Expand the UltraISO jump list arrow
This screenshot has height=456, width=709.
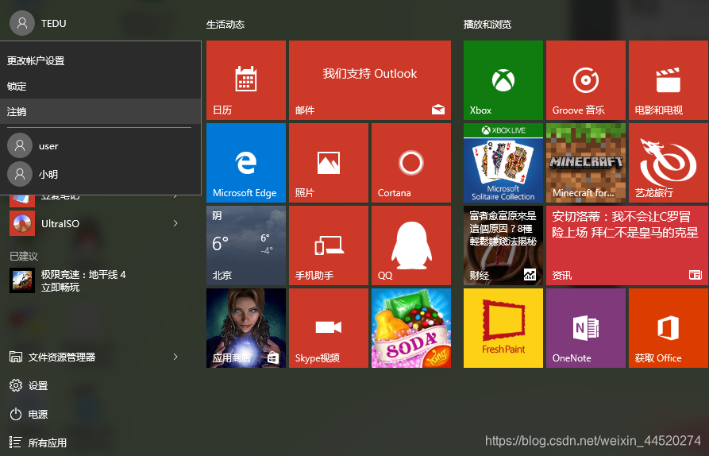(175, 223)
